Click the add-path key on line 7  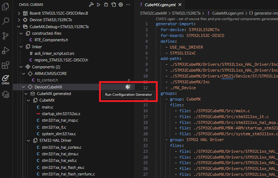tap(170, 59)
